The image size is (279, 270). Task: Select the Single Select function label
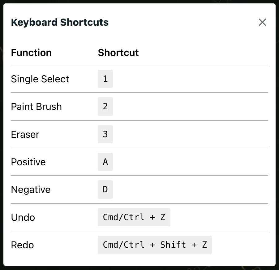coord(40,79)
